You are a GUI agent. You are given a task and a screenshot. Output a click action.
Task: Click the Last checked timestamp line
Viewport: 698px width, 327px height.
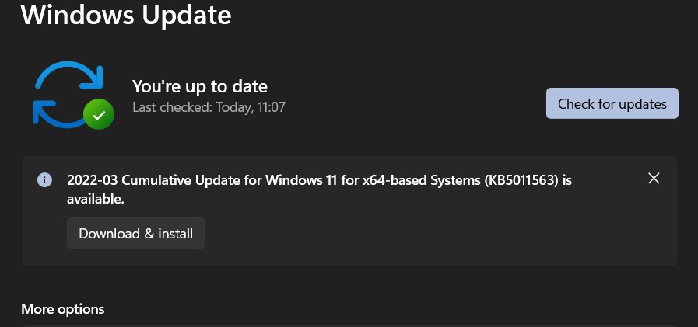[209, 107]
